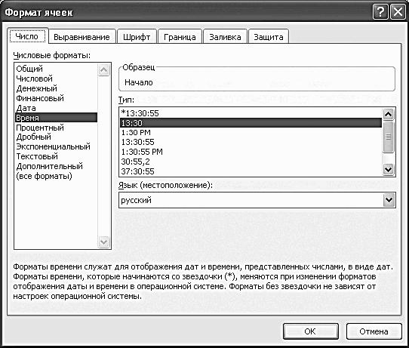Select the type list scrollbar thumb
Screen dimensions: 409x348
pos(388,137)
